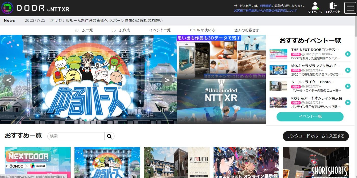Click ソール・ライター event thumbnail in sidebar

point(278,86)
